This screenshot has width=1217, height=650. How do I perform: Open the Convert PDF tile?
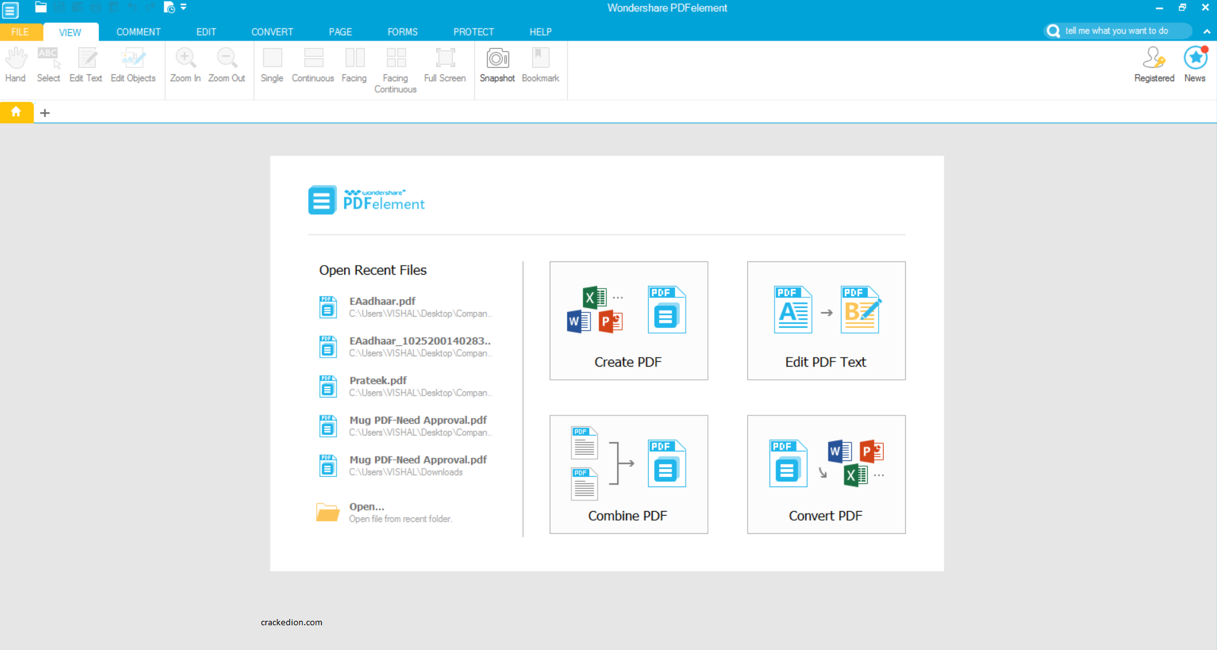826,474
